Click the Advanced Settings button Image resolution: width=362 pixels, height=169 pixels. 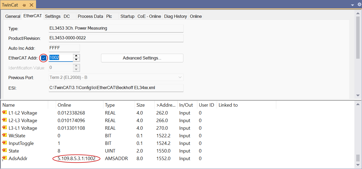[x=142, y=58]
